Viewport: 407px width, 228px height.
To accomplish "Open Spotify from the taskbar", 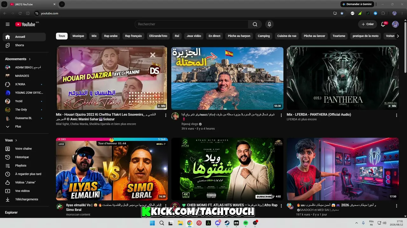I will click(245, 223).
